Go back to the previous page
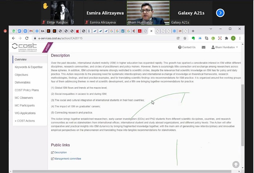Image resolution: width=254 pixels, height=173 pixels. [x=13, y=38]
